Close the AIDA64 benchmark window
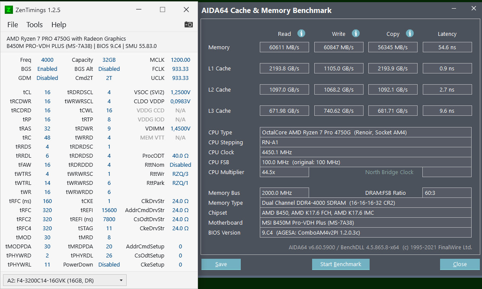 (x=471, y=8)
